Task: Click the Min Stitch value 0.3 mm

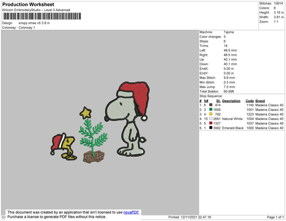Action: coord(229,82)
